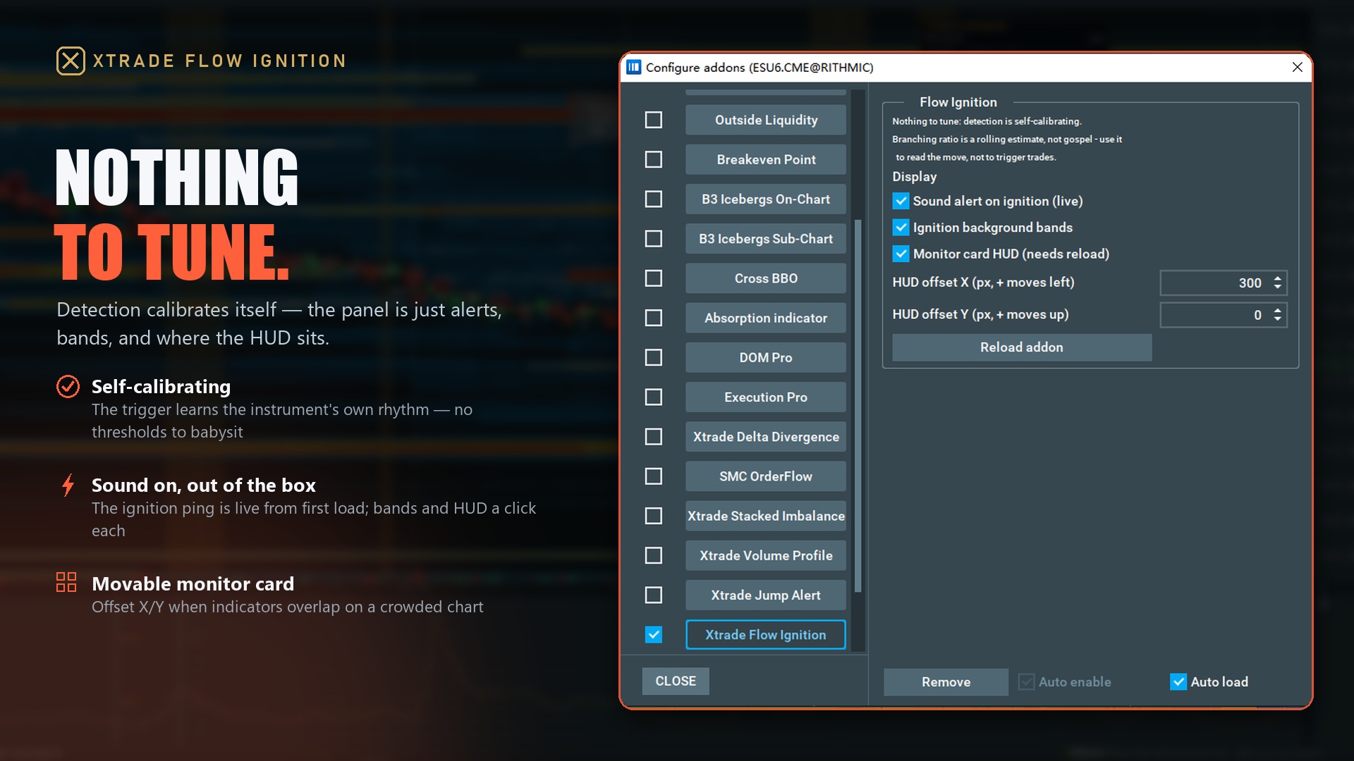Enable the Breakeven Point checkbox
Screen dimensions: 1354x761
[654, 159]
